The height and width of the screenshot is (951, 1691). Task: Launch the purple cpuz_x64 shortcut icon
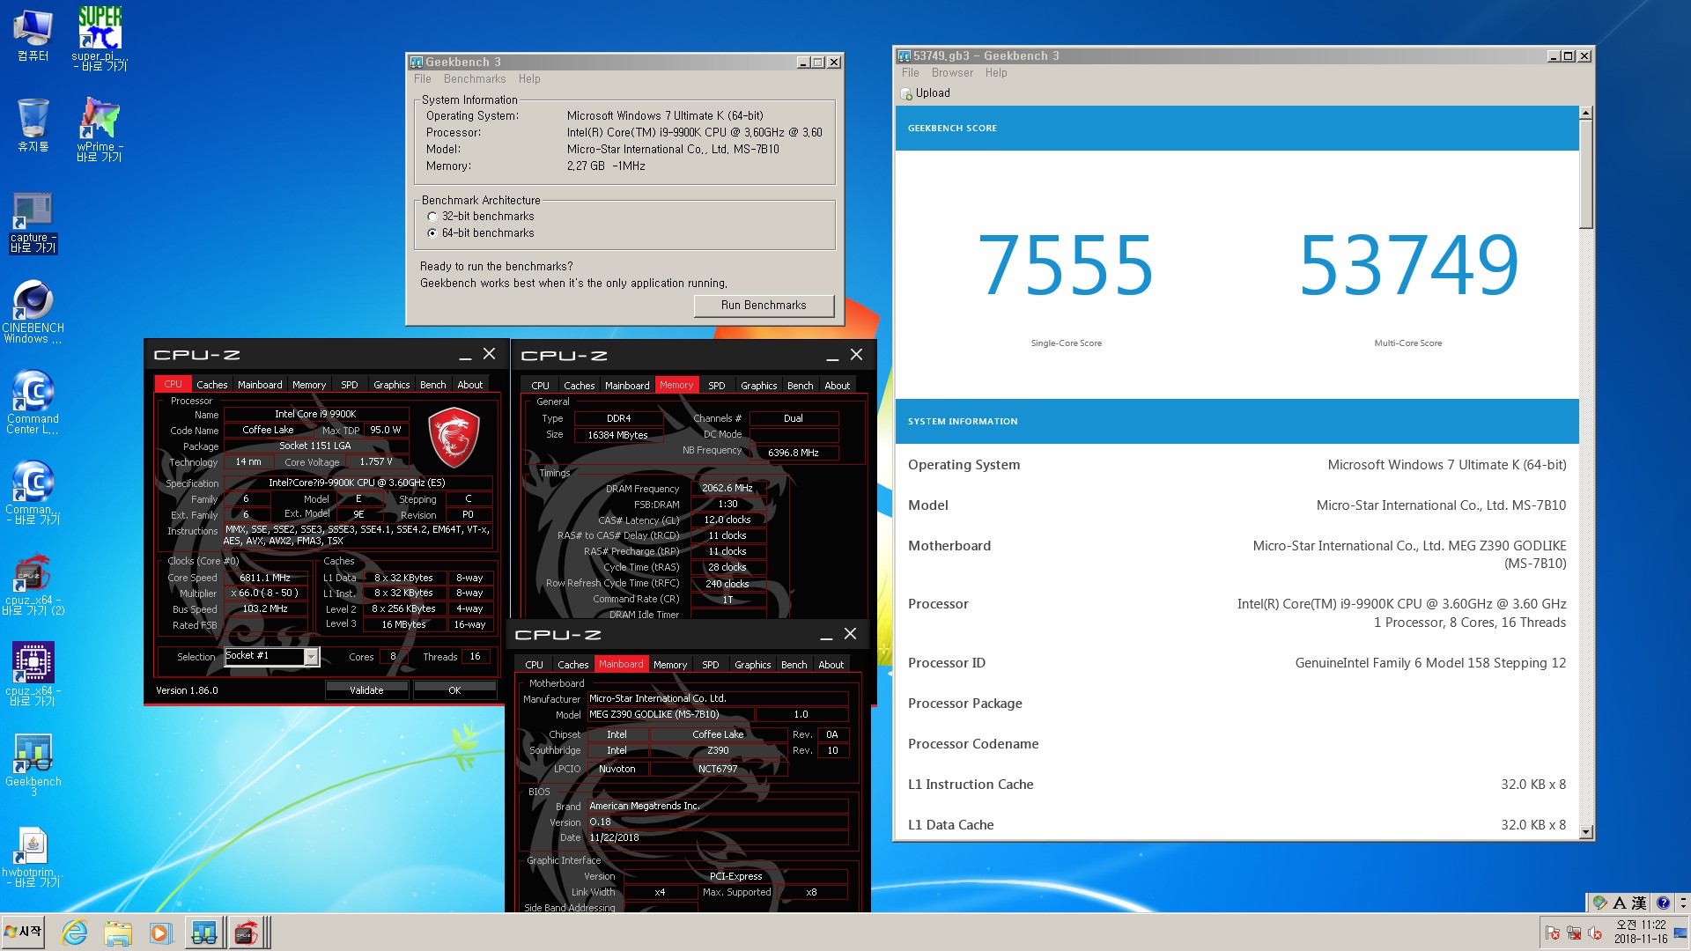(33, 675)
